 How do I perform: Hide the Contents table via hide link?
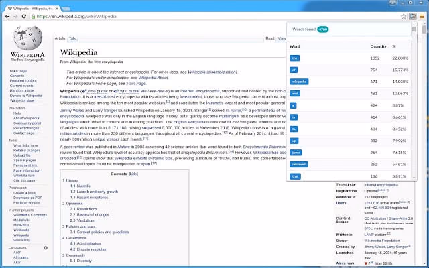click(133, 174)
